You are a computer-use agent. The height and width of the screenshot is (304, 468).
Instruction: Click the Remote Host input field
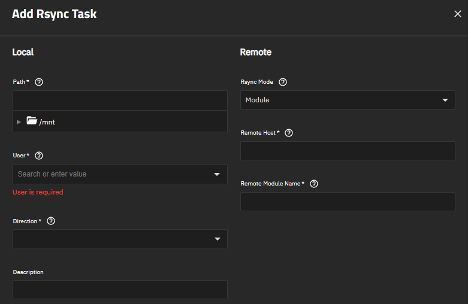click(x=348, y=151)
